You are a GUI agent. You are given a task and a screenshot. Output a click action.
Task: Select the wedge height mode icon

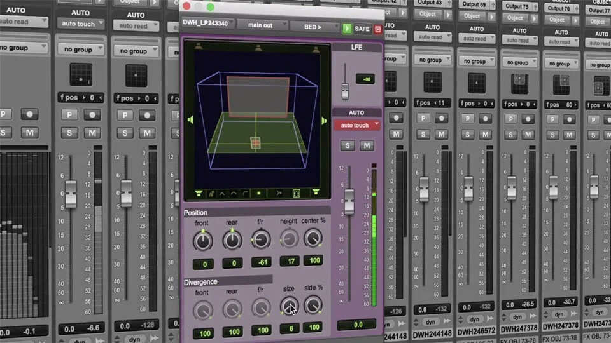tap(222, 193)
